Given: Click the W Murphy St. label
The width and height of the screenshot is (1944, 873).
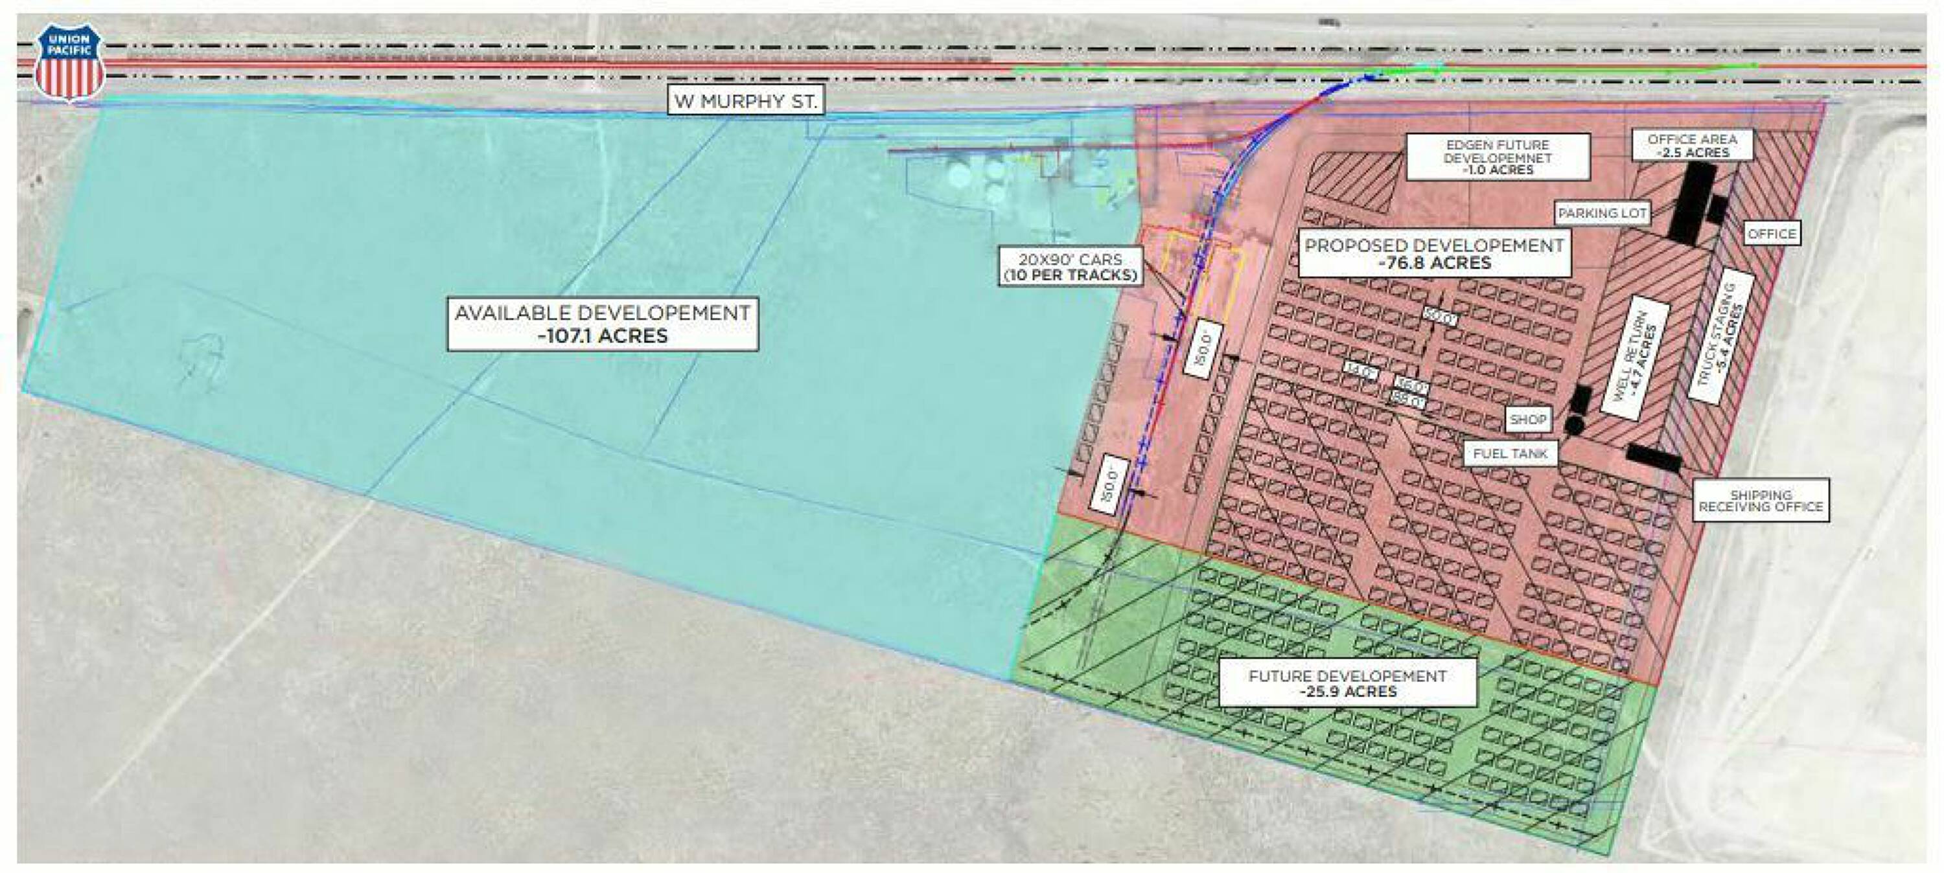Looking at the screenshot, I should tap(746, 101).
